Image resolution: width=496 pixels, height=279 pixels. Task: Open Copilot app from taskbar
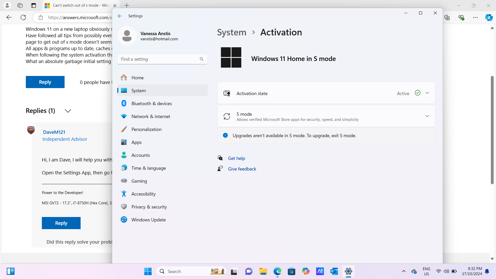(306, 271)
